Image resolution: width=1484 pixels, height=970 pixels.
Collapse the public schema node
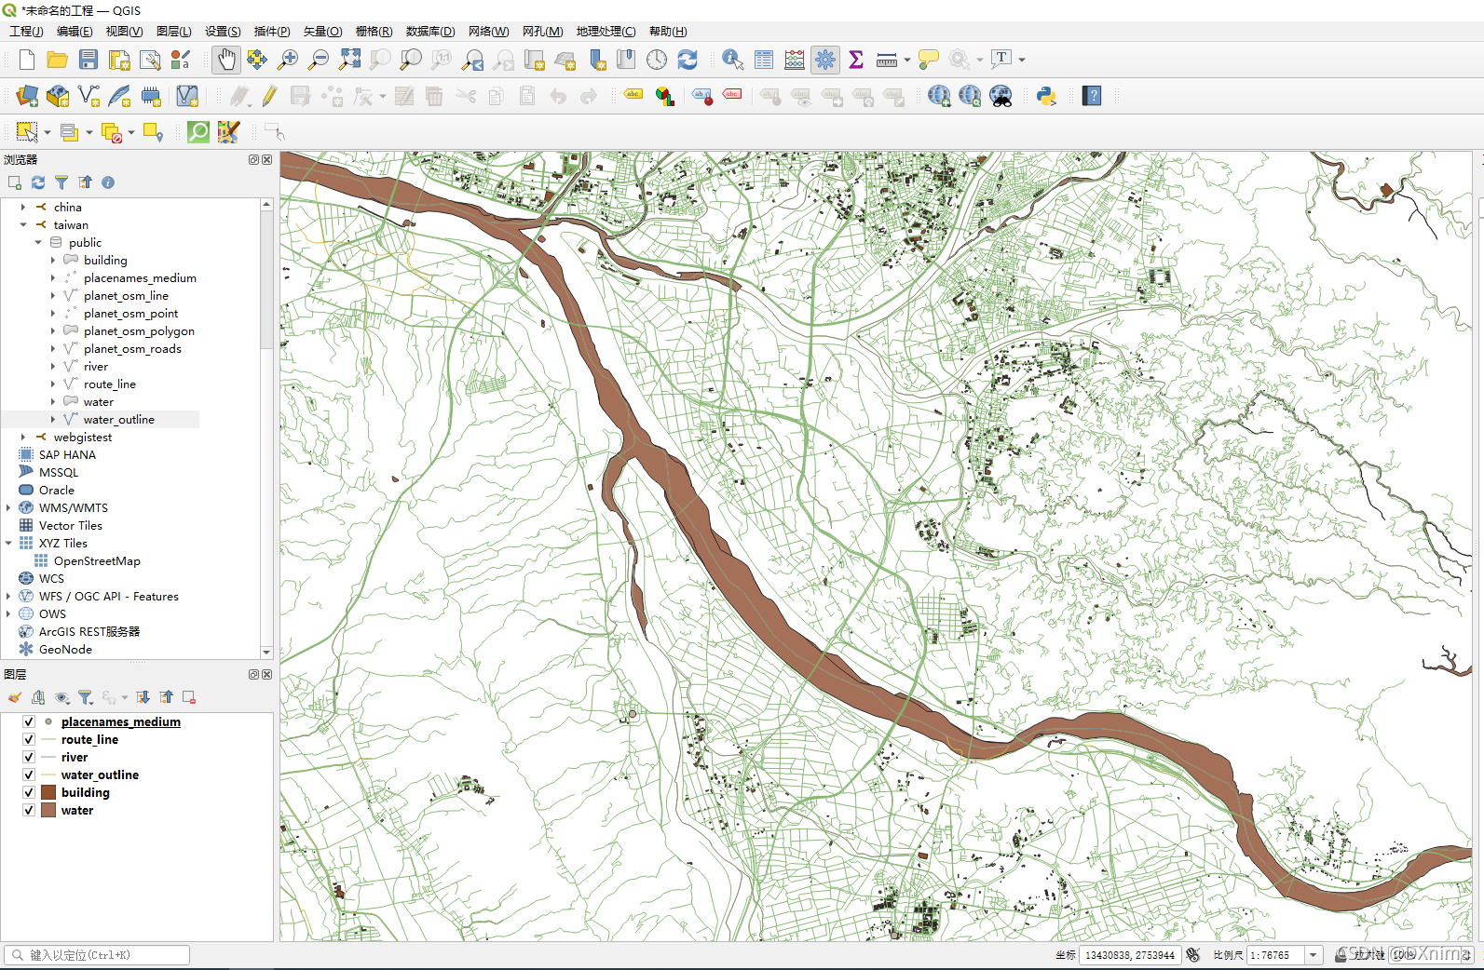point(38,242)
